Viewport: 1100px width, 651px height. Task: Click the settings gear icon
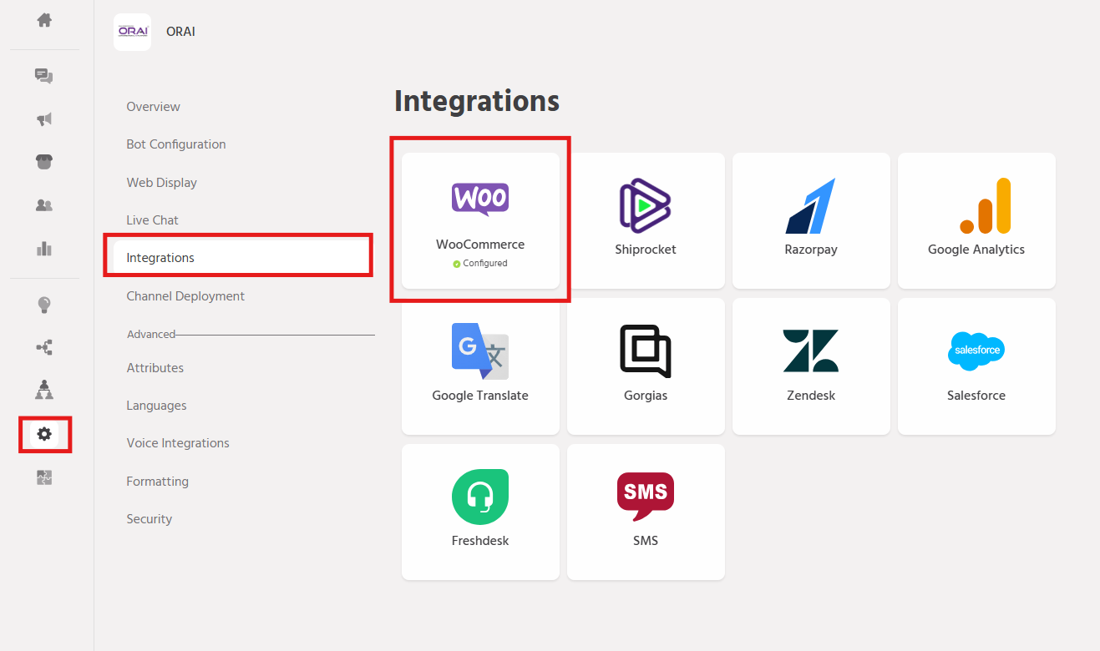coord(44,434)
